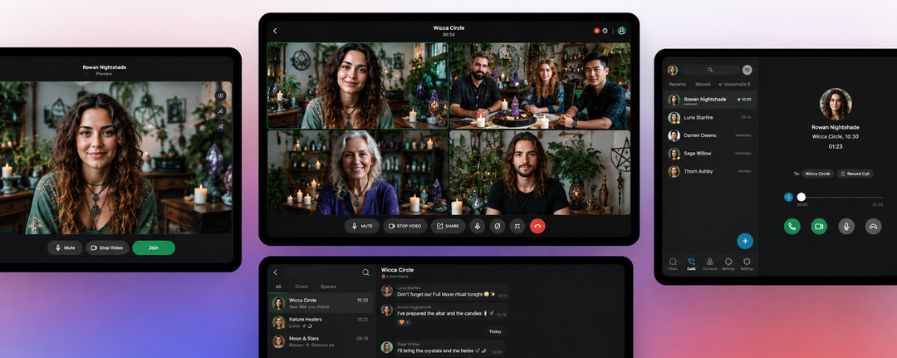Click the person icon right of SHARE
Viewport: 897px width, 358px height.
[x=477, y=226]
